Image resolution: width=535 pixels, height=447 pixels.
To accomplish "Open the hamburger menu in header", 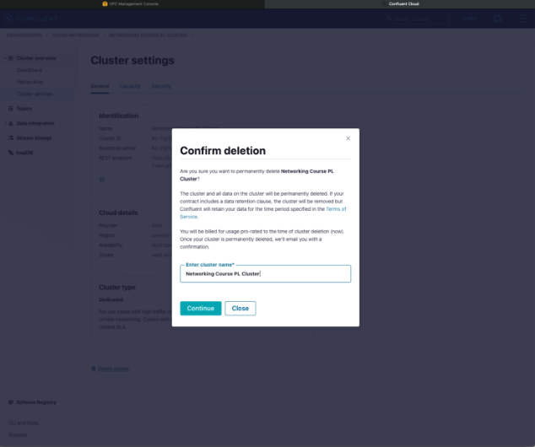I will pyautogui.click(x=522, y=19).
